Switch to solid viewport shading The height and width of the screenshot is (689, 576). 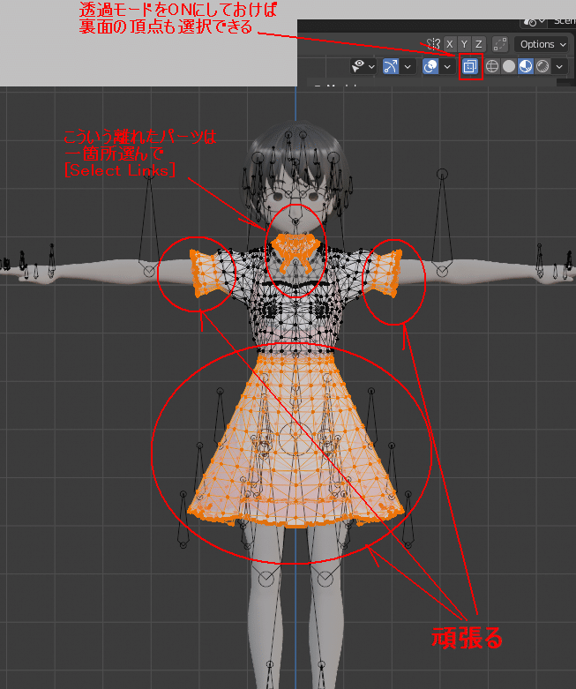coord(509,67)
